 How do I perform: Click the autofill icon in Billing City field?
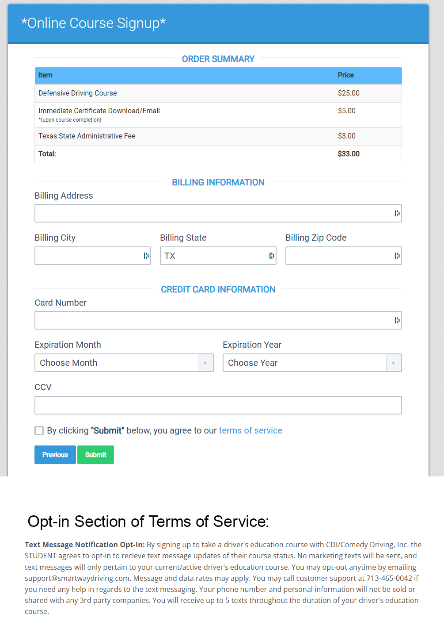coord(146,256)
